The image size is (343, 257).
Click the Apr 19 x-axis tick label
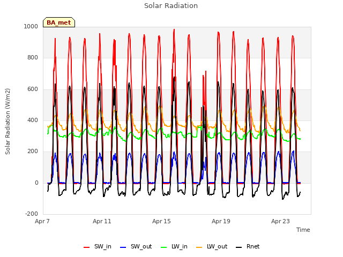pyautogui.click(x=221, y=221)
